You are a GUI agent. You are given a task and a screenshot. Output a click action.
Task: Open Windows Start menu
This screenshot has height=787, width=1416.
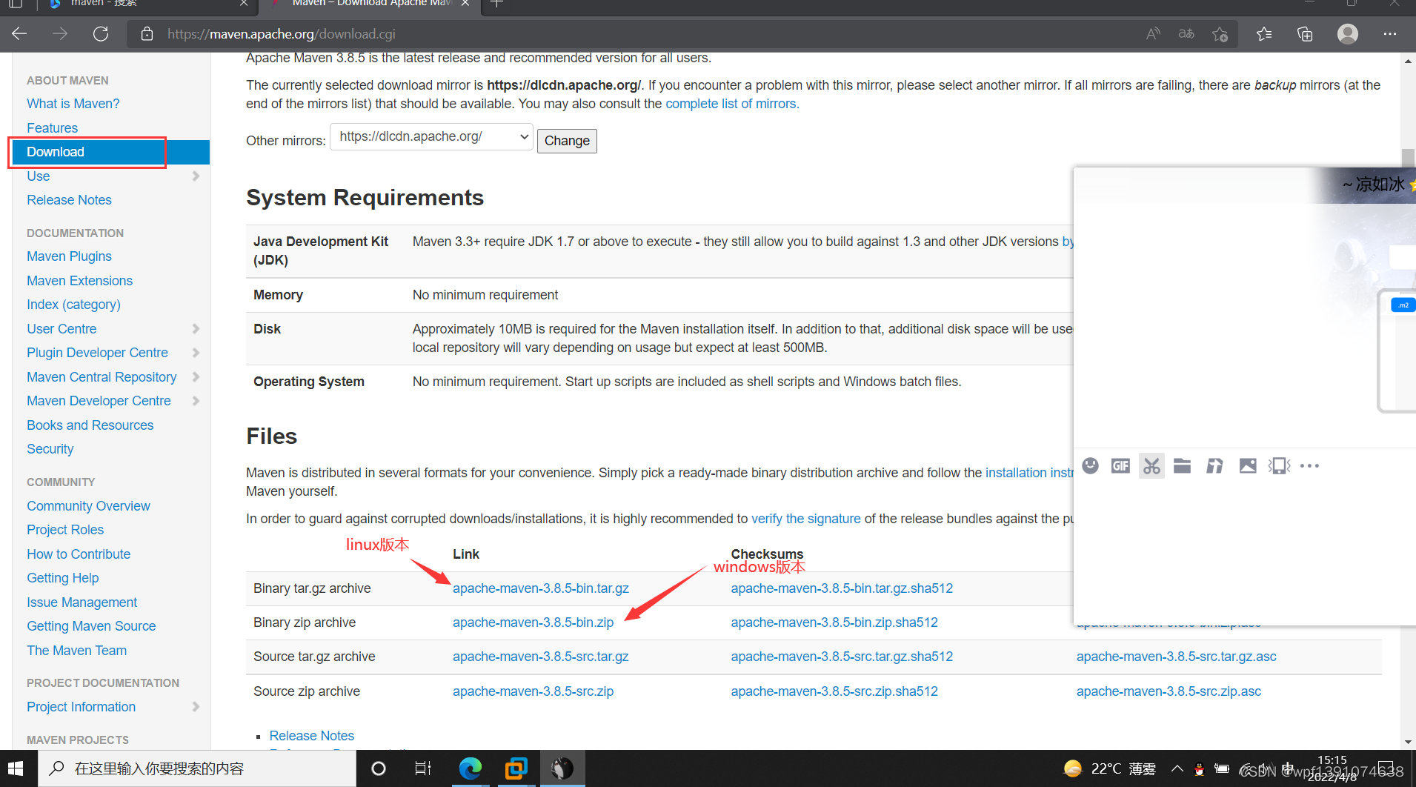coord(16,768)
